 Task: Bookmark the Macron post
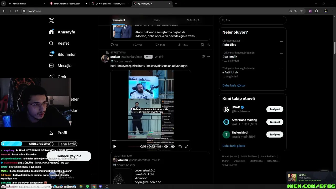click(x=202, y=45)
